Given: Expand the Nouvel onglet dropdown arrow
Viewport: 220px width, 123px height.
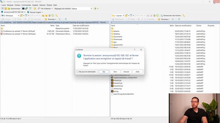Looking at the screenshot, I should 42,12.
